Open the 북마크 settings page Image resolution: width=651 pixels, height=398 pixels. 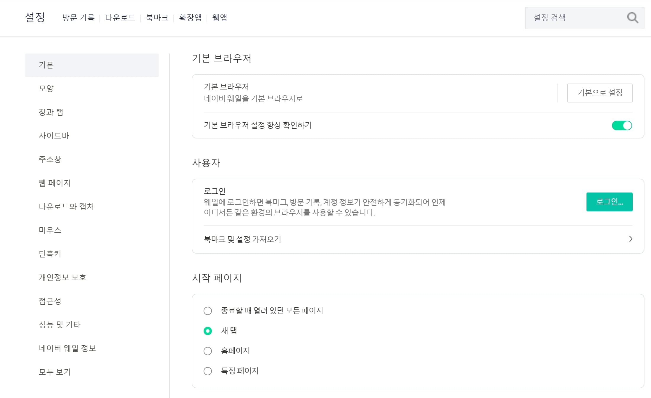coord(157,18)
